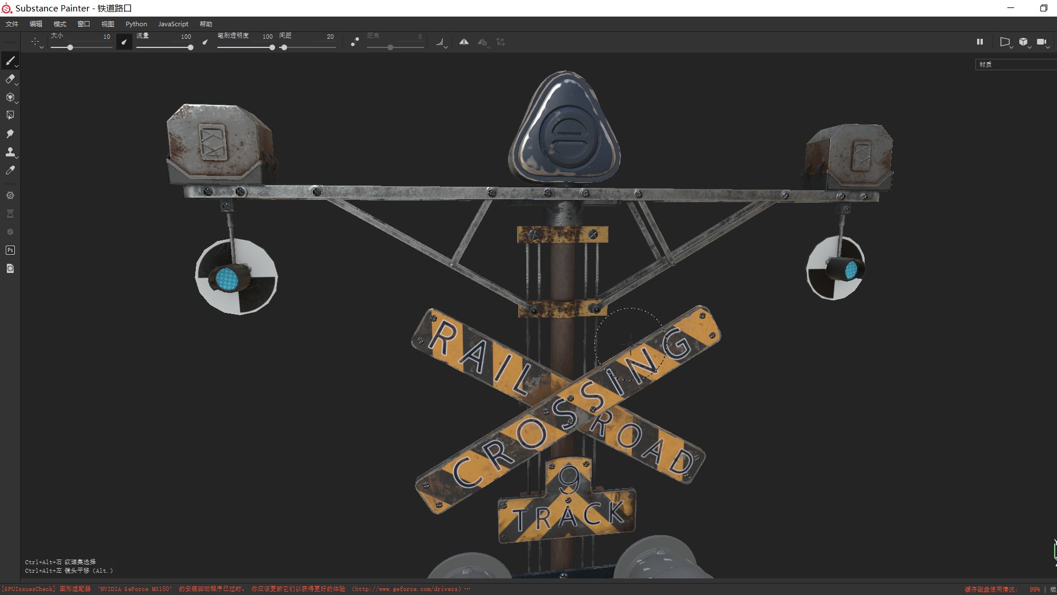Image resolution: width=1057 pixels, height=595 pixels.
Task: Toggle pen pressure for flow
Action: click(x=205, y=42)
